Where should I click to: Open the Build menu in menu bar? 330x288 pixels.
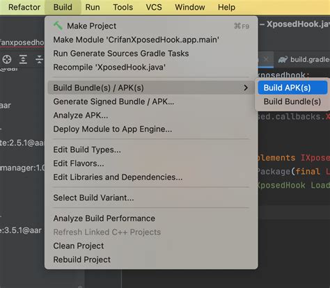(63, 7)
